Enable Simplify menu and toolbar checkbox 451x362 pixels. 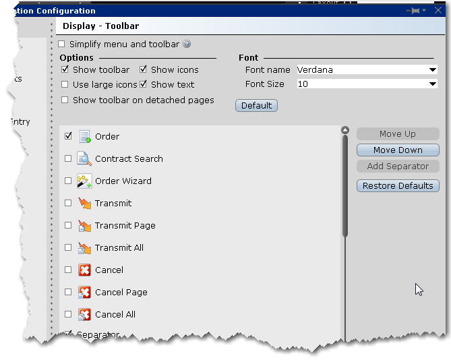tap(62, 44)
